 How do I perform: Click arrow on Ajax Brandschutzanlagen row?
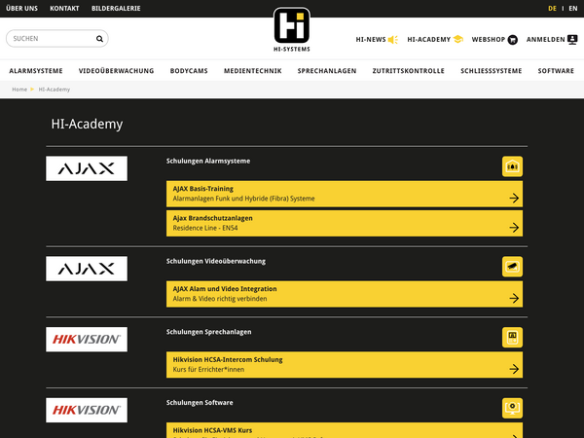pyautogui.click(x=514, y=227)
